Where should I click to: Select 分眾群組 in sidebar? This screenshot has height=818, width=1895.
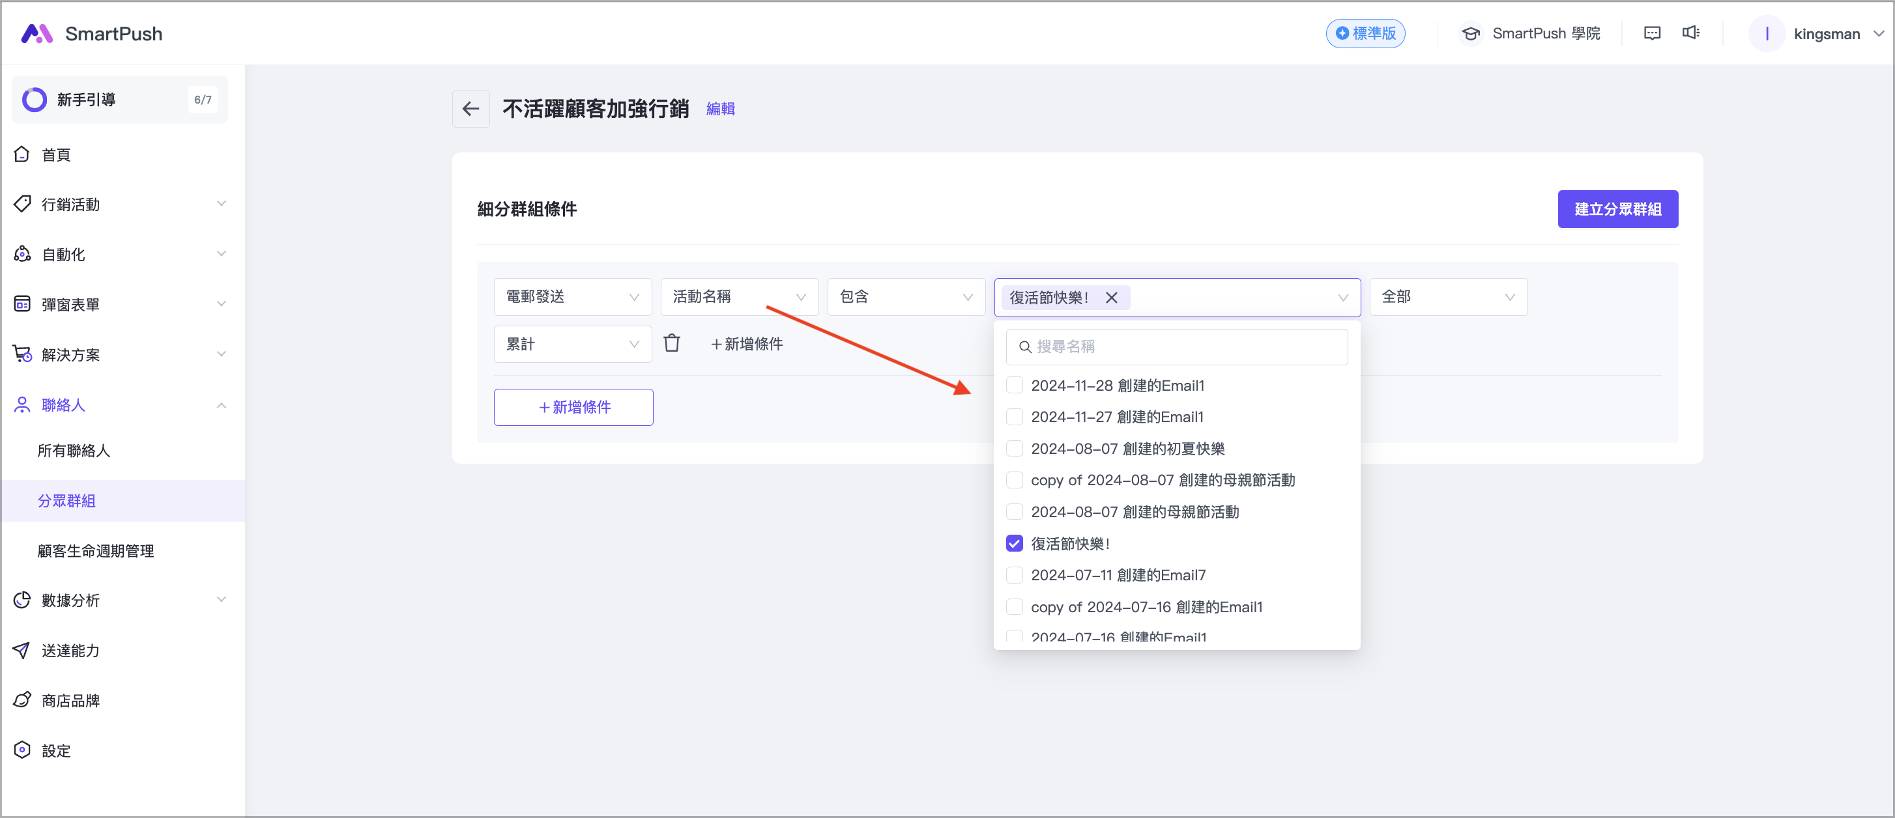67,500
